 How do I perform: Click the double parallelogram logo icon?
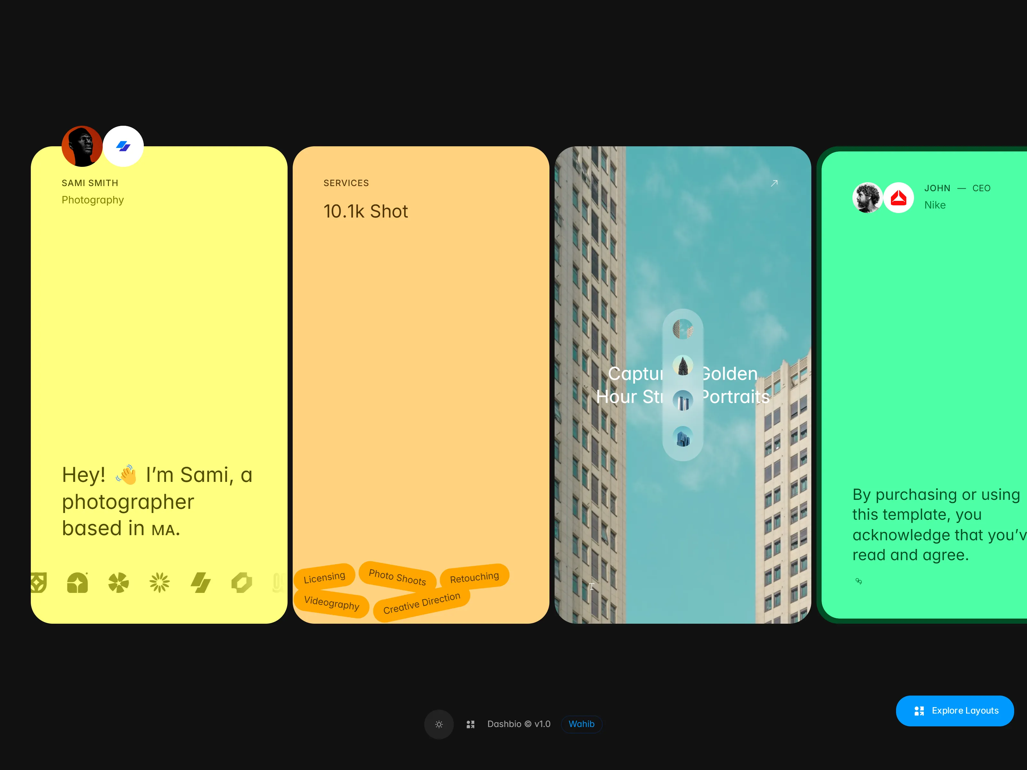[201, 583]
